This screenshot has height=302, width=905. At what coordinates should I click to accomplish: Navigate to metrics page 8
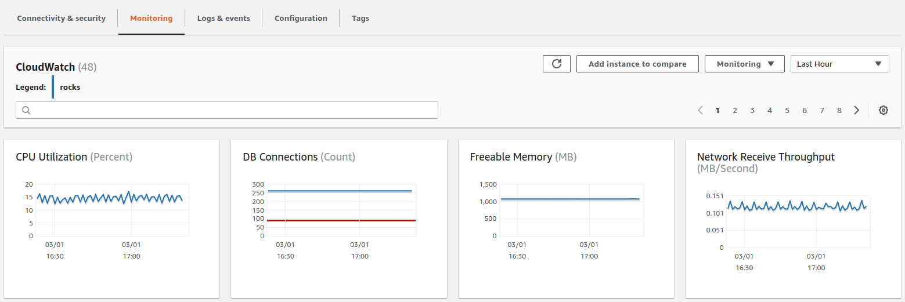coord(839,110)
